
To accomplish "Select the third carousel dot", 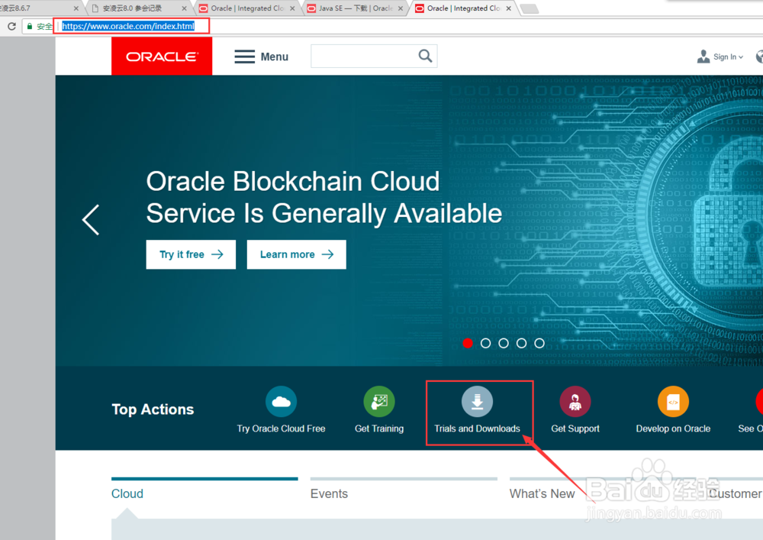I will coord(504,343).
